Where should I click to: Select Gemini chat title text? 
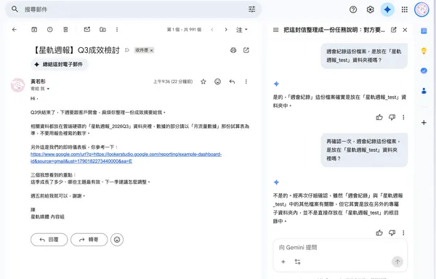point(334,30)
